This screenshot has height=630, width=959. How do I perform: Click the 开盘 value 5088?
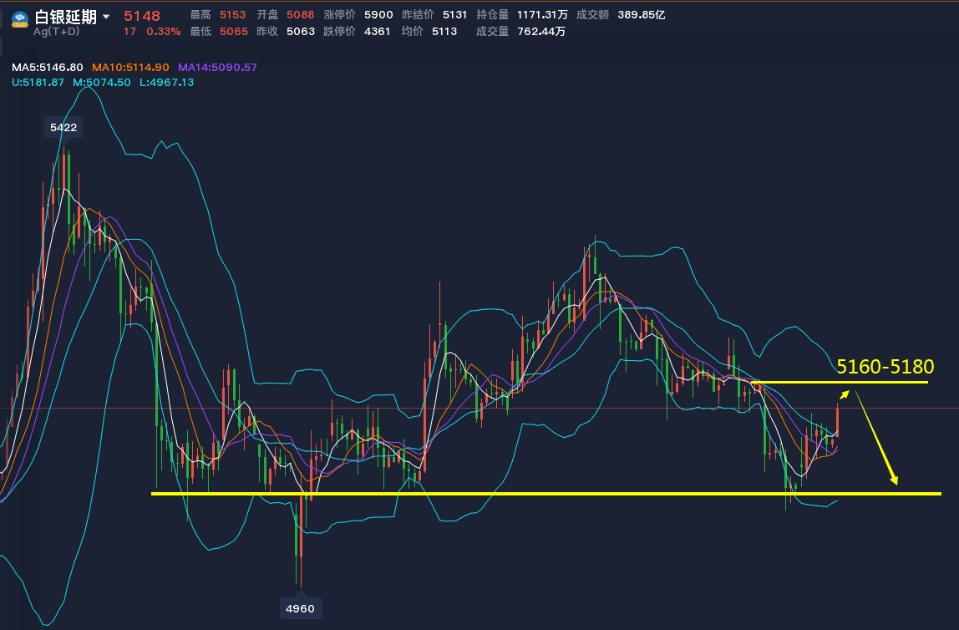[x=300, y=15]
